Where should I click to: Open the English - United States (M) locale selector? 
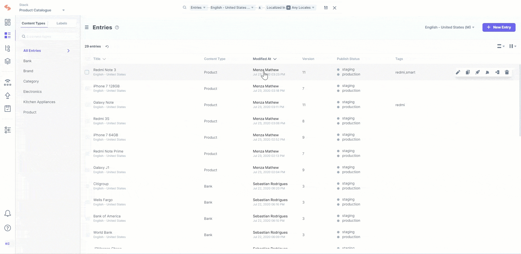[x=450, y=27]
